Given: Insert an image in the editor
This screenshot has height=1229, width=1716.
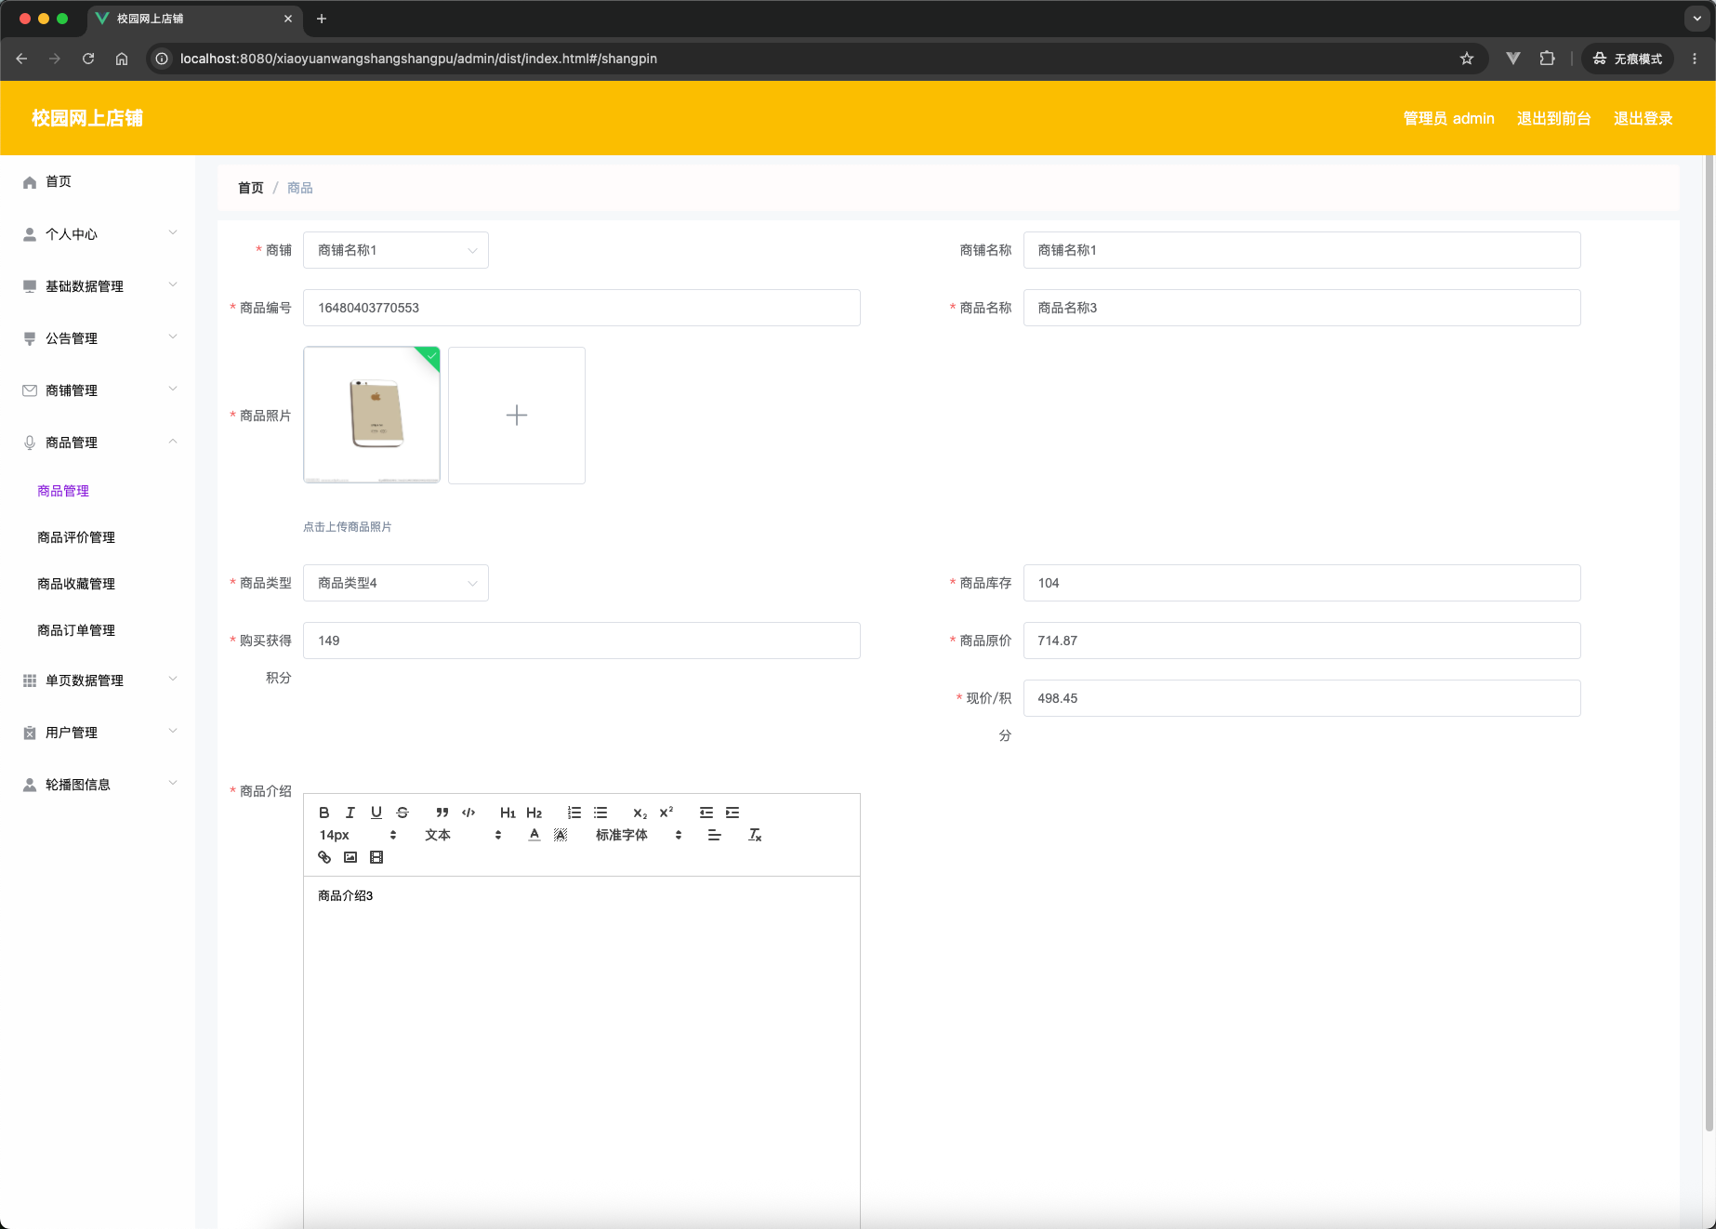Looking at the screenshot, I should pyautogui.click(x=350, y=857).
